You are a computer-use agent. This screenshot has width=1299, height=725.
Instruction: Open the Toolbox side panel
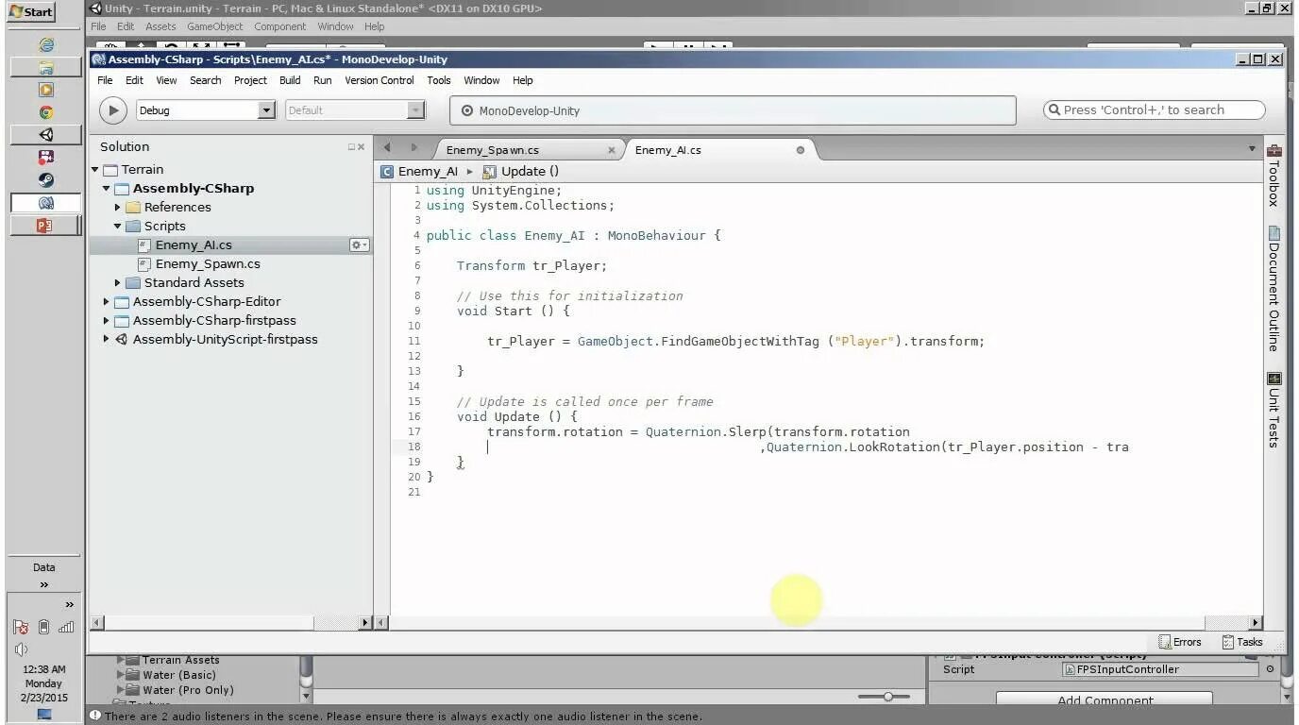click(1274, 176)
